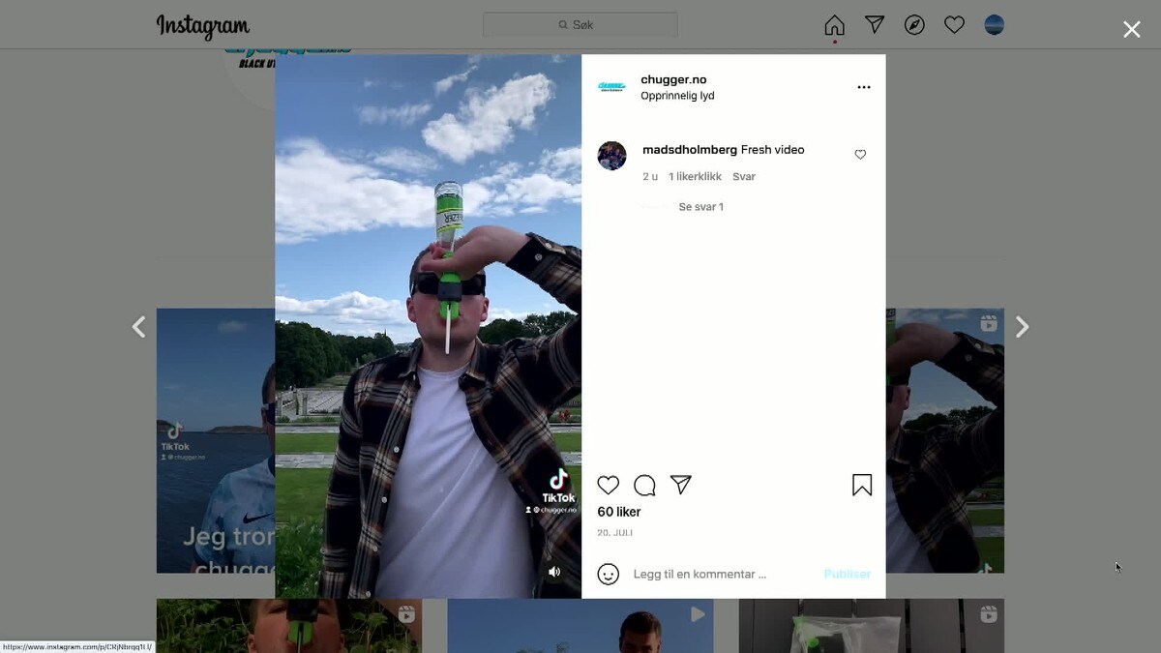Share the post with the paper plane icon
1161x653 pixels.
click(681, 485)
